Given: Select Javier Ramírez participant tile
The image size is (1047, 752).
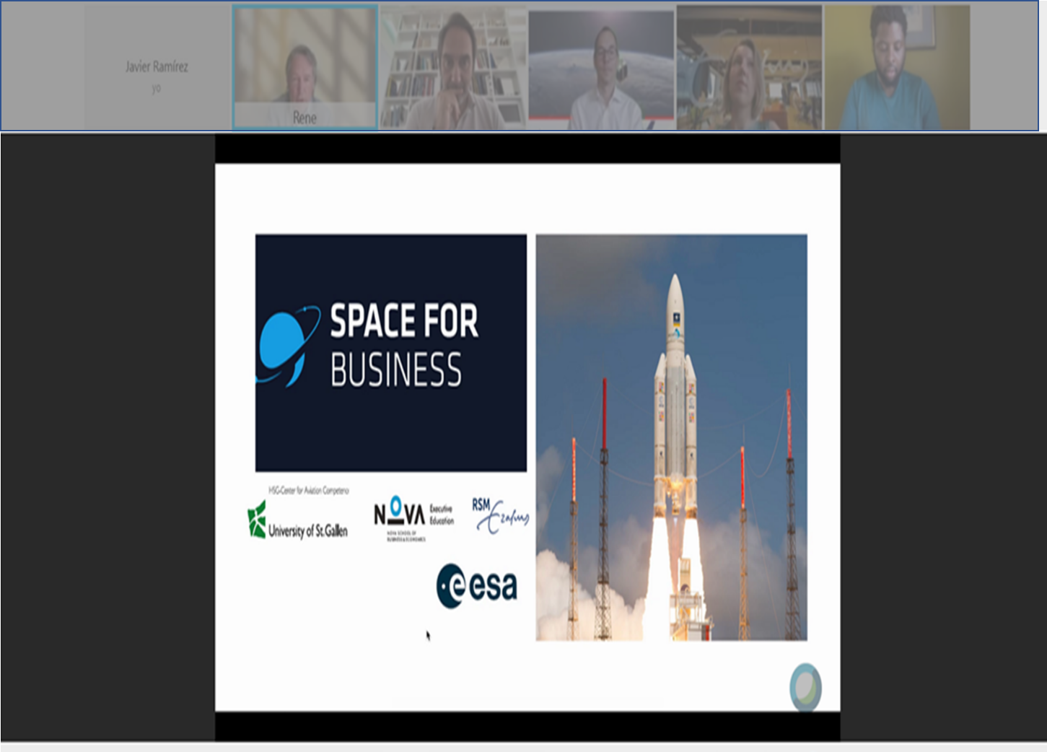Looking at the screenshot, I should [157, 66].
